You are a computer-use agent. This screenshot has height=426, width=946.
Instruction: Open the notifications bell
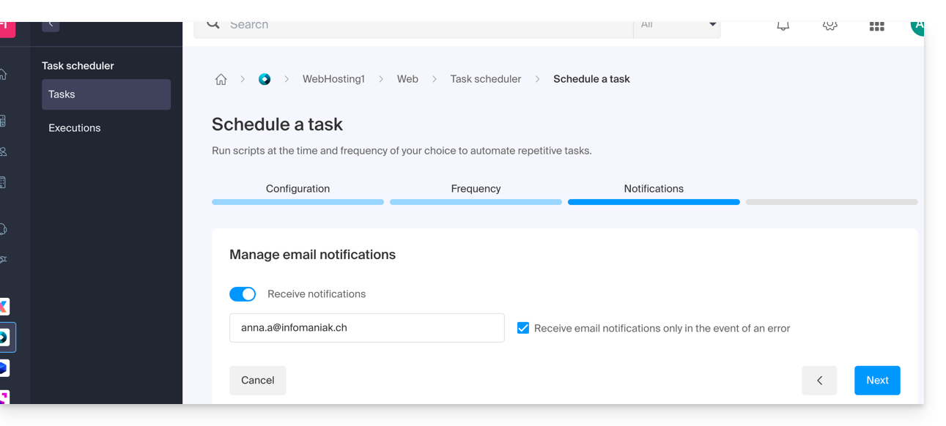pos(783,26)
